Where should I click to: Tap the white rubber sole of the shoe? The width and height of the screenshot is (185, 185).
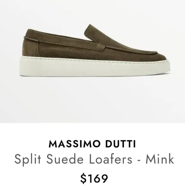(94, 67)
